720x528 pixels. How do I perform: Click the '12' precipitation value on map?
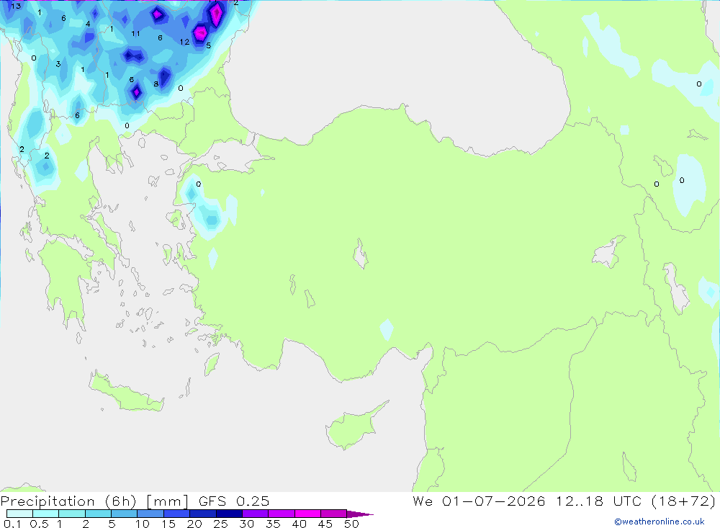pos(184,42)
